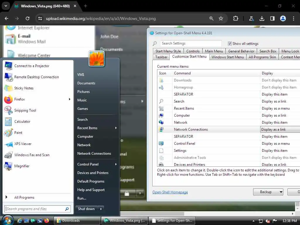
Task: Click Settings for Open-Shell taskbar button
Action: point(172,221)
